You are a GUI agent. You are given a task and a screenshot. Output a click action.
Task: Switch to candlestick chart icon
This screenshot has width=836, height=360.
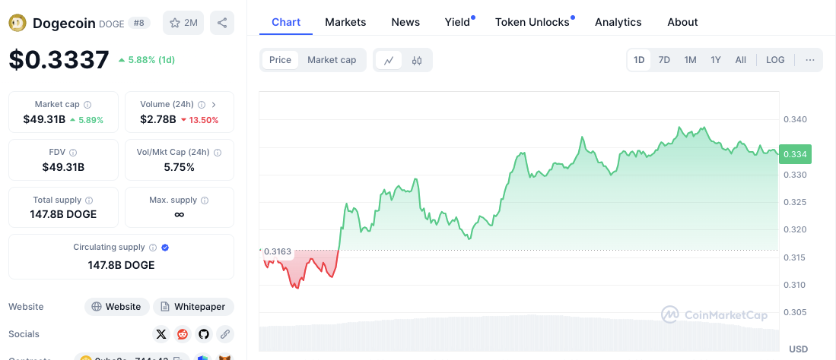click(x=417, y=60)
